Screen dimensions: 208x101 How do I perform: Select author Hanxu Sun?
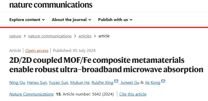[x=37, y=83]
